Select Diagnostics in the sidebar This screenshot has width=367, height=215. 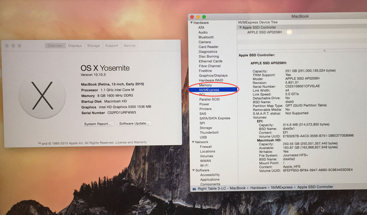click(x=208, y=52)
